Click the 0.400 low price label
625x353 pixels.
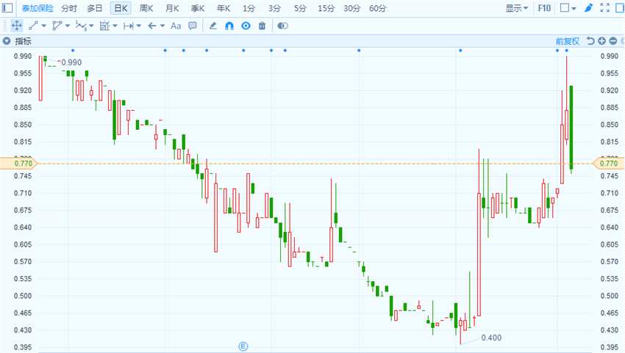[x=491, y=338]
